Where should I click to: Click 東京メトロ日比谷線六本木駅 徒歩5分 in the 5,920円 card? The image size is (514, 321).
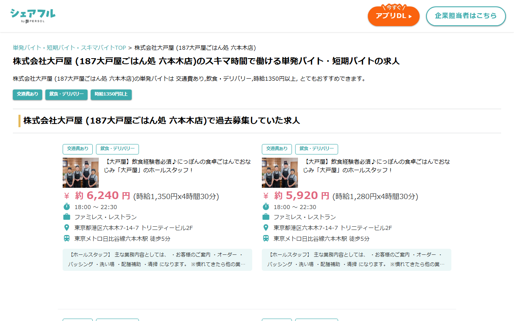(321, 238)
